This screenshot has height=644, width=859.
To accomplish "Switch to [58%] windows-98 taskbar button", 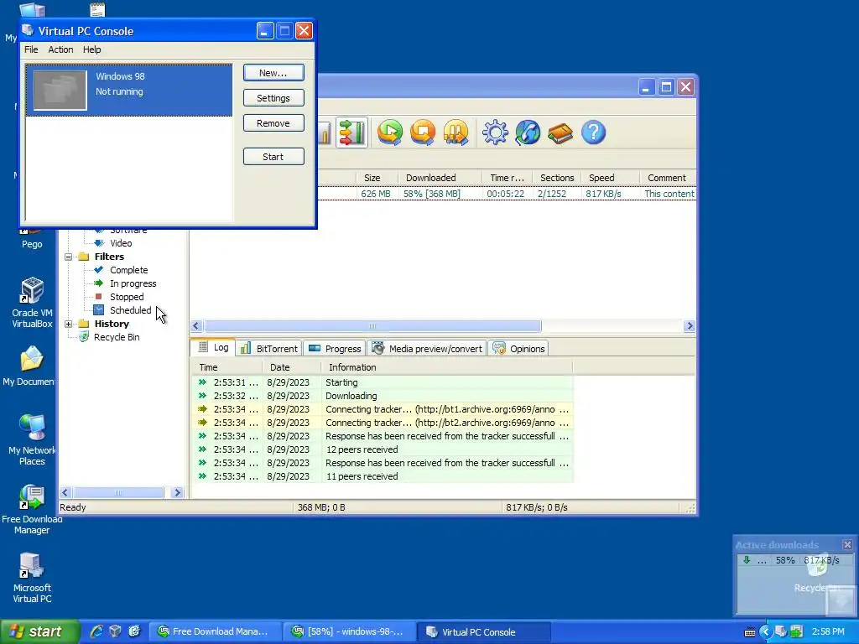I will point(350,632).
